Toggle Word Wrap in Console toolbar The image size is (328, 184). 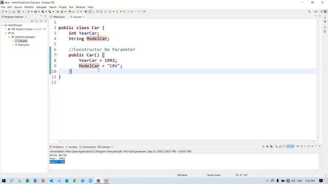click(x=284, y=147)
